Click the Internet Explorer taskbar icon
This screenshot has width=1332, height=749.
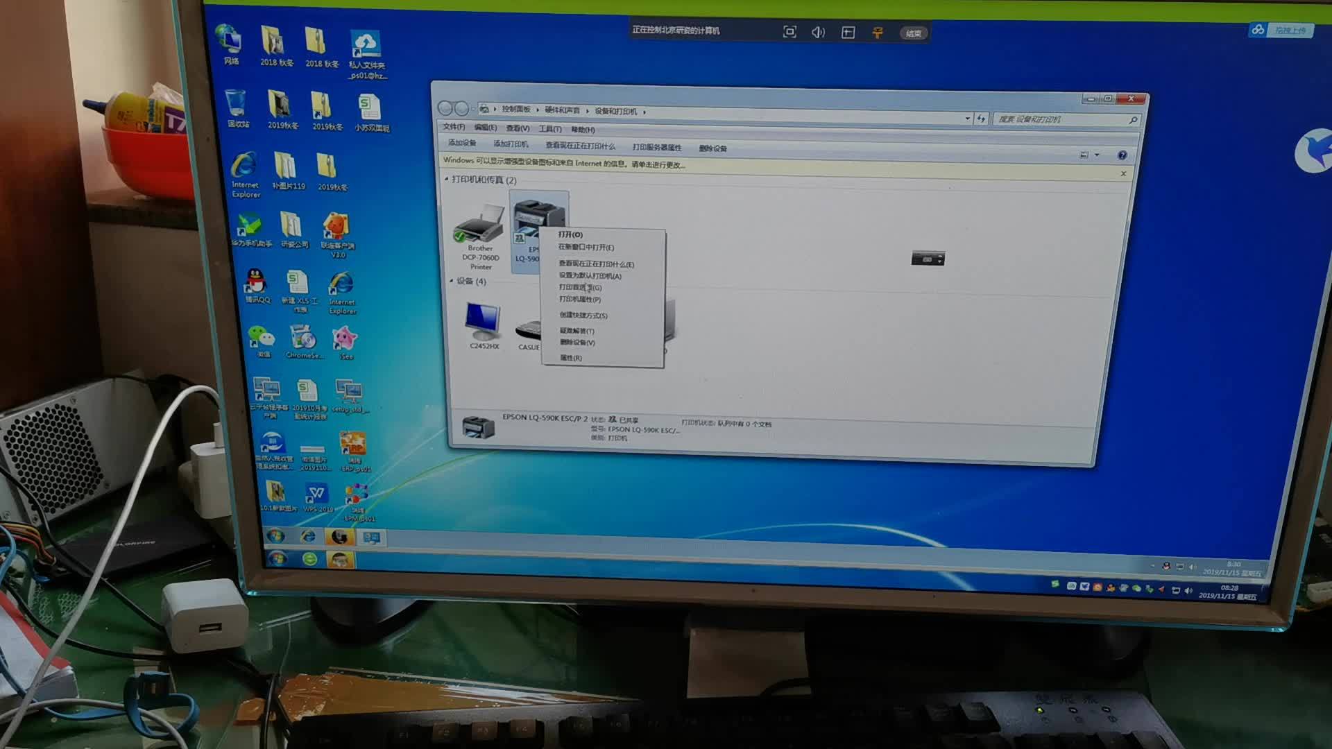308,537
